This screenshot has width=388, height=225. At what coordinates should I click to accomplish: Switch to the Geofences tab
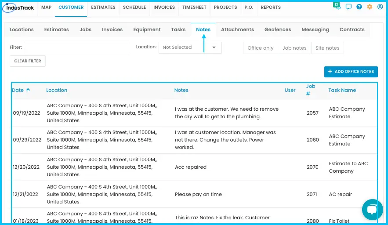pyautogui.click(x=278, y=29)
